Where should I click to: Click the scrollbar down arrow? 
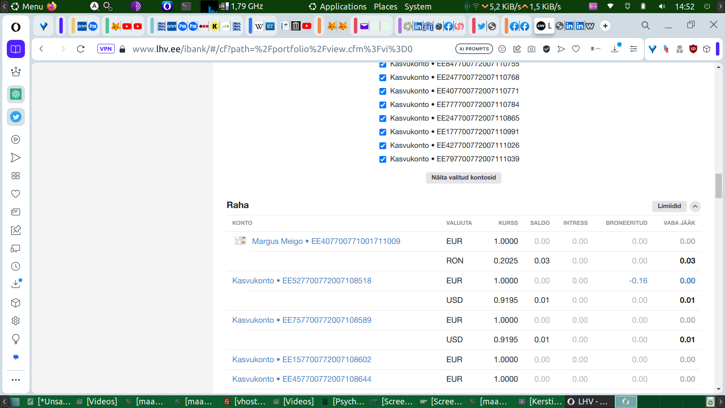click(x=719, y=389)
